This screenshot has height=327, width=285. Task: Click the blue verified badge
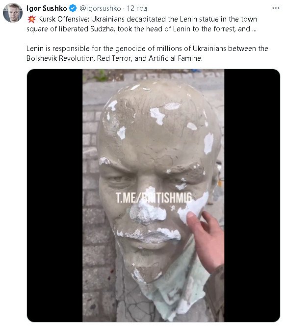73,8
